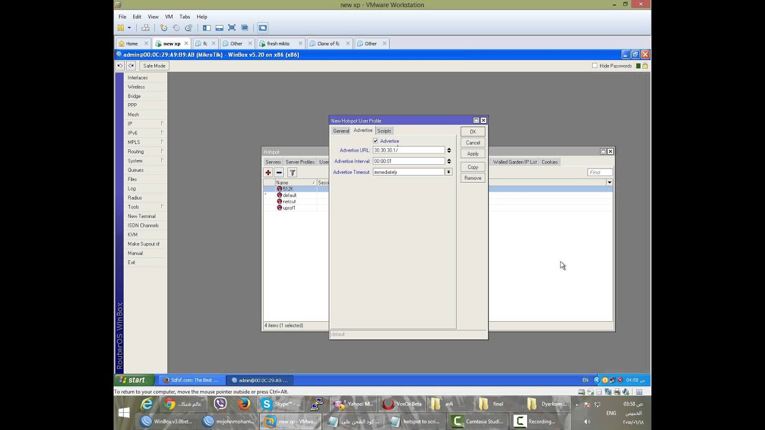Click the VMware pause power icon
This screenshot has width=765, height=430.
[x=121, y=27]
